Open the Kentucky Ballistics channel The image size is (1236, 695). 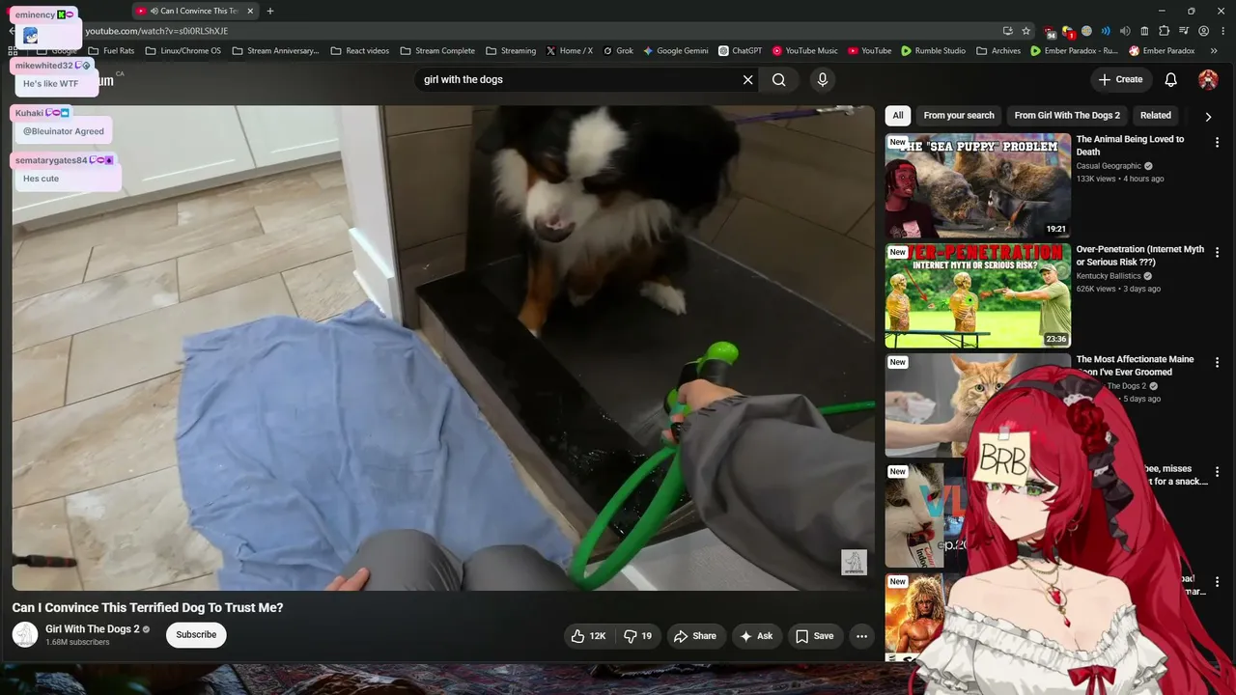pos(1109,276)
